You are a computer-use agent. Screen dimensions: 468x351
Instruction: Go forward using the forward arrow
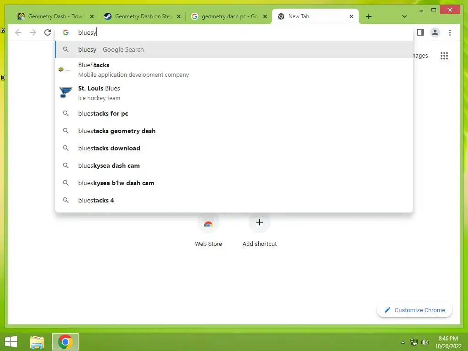(33, 32)
